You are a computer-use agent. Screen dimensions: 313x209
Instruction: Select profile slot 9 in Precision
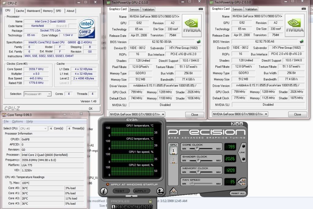(x=146, y=207)
